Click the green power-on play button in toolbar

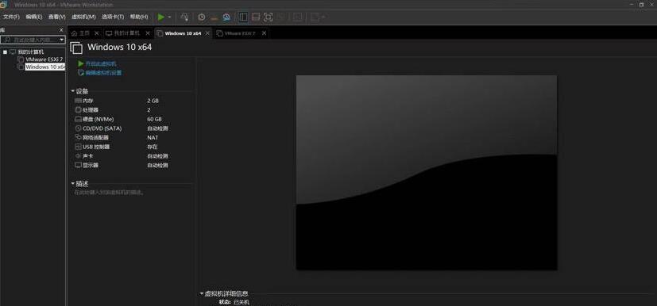161,17
